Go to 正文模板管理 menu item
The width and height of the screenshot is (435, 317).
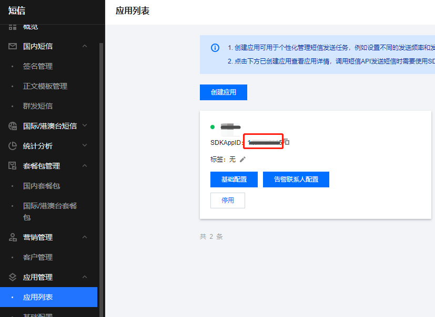pyautogui.click(x=45, y=86)
